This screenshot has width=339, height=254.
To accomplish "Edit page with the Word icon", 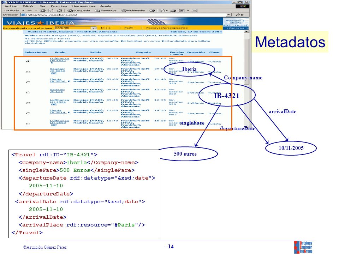I will tap(182, 10).
